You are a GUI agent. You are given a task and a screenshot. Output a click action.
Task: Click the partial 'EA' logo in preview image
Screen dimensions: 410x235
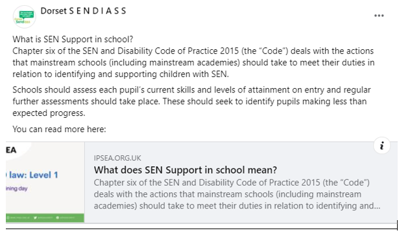(11, 150)
